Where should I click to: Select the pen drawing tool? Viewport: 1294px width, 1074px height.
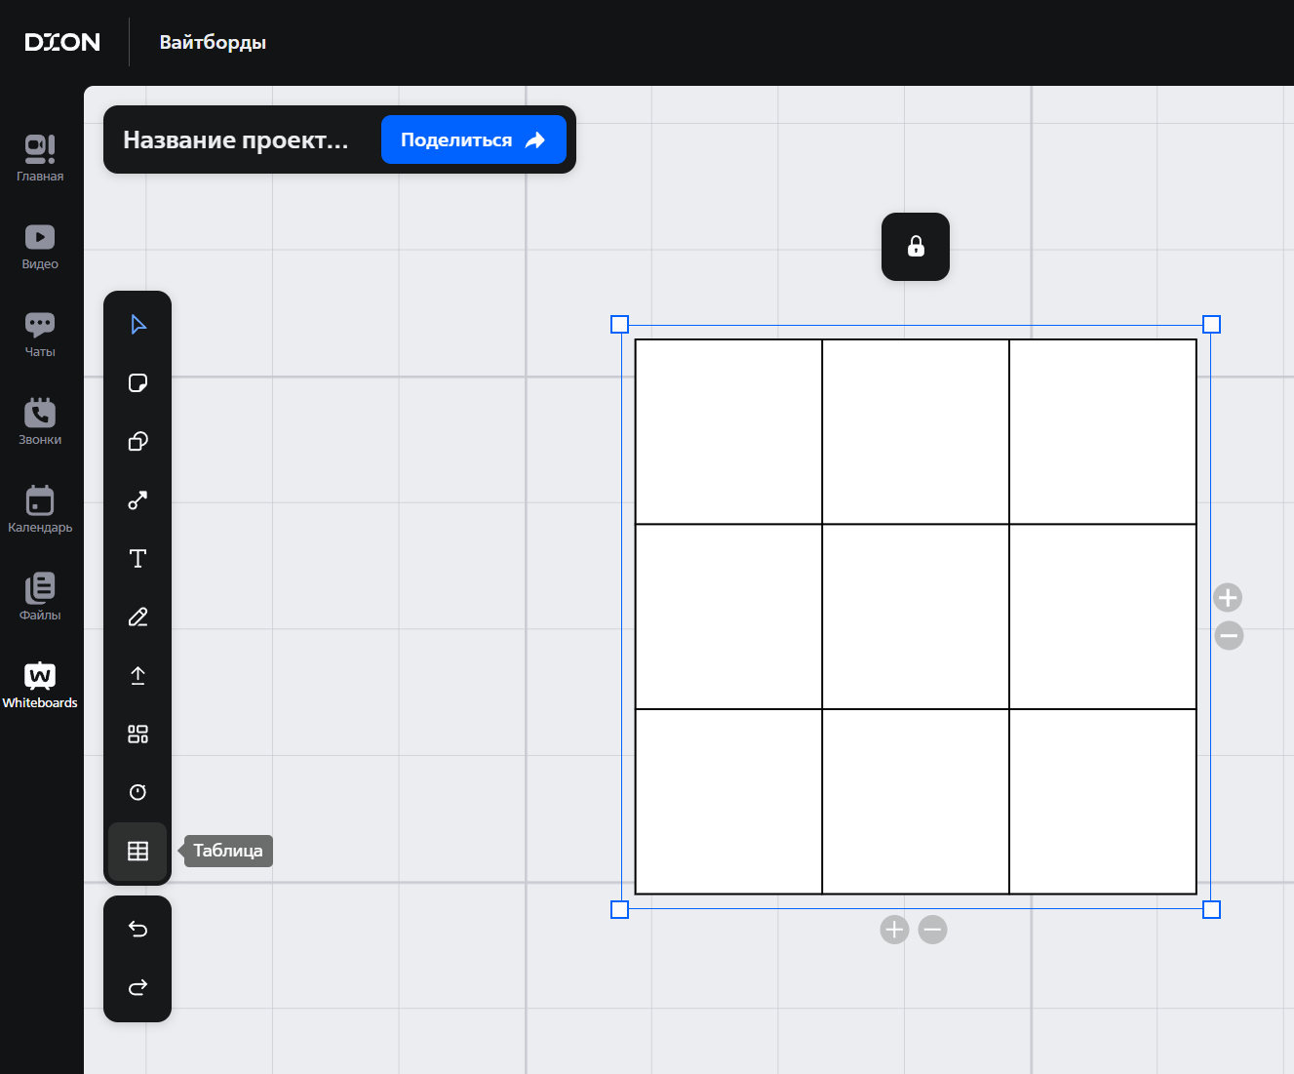click(137, 617)
